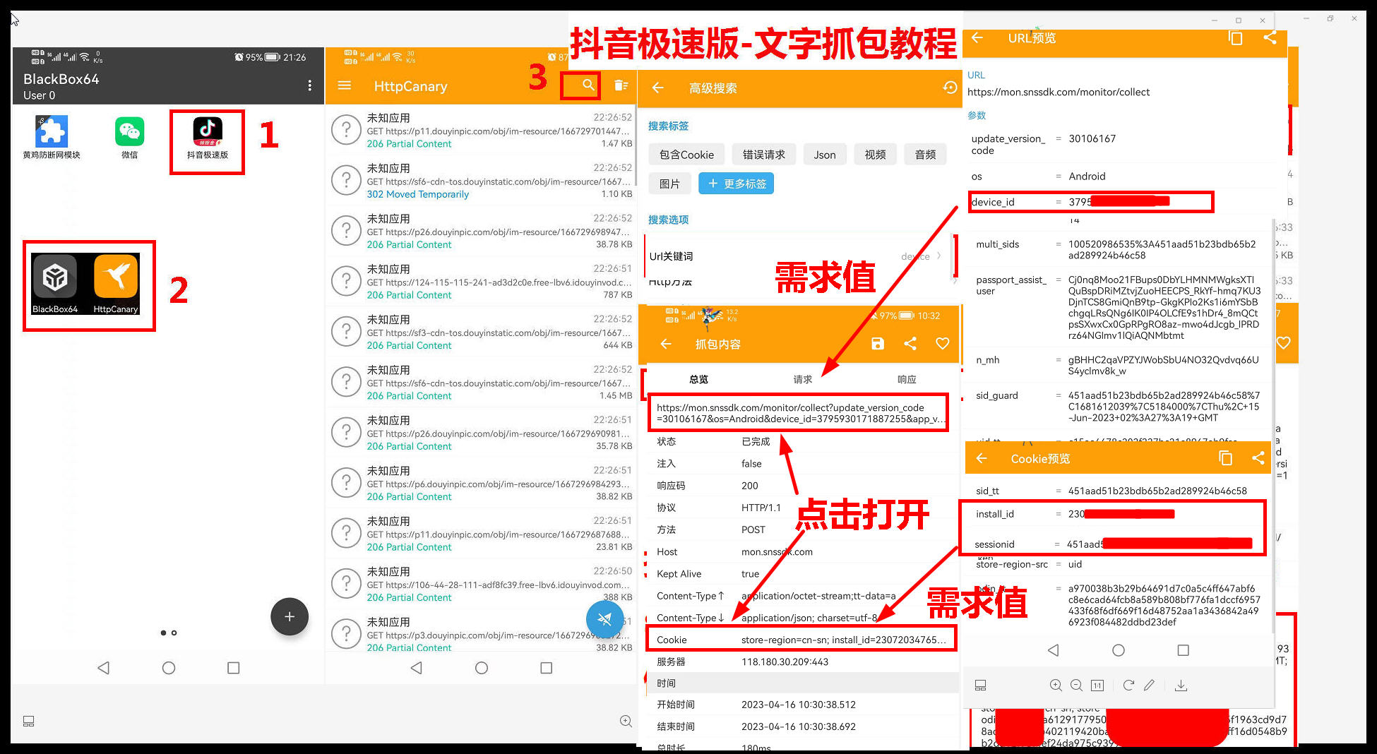The image size is (1377, 754).
Task: Open the HttpCanary hamburger menu
Action: coord(345,85)
